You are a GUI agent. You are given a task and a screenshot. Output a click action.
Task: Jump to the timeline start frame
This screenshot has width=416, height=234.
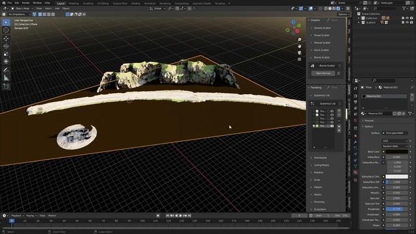coord(168,216)
